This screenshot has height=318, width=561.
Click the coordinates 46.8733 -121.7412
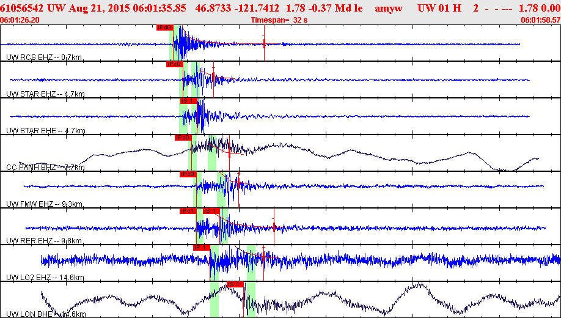tap(238, 8)
